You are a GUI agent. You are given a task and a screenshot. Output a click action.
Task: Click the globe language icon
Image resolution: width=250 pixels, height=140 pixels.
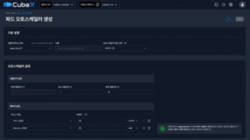click(231, 5)
